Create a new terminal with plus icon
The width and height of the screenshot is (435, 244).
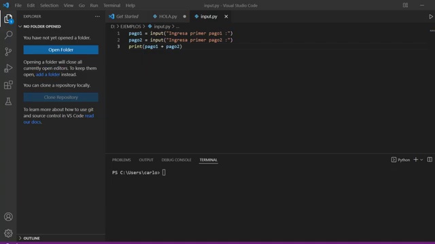(415, 160)
